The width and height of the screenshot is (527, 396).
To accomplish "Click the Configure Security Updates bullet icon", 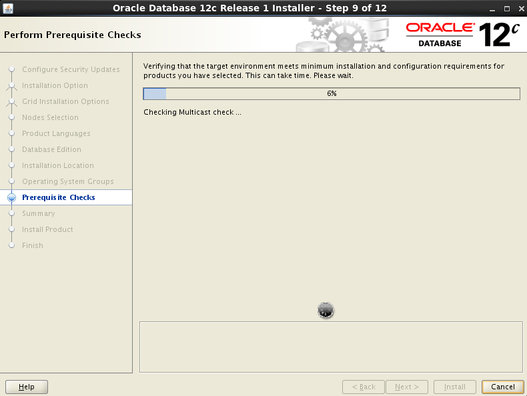I will (x=12, y=69).
